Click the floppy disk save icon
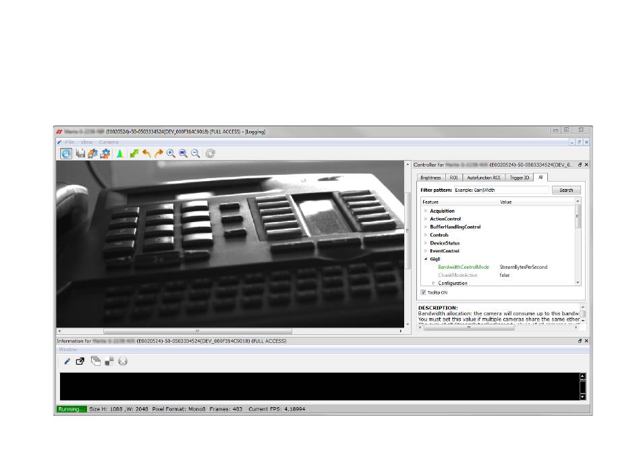Viewport: 641px width, 449px height. [80, 153]
